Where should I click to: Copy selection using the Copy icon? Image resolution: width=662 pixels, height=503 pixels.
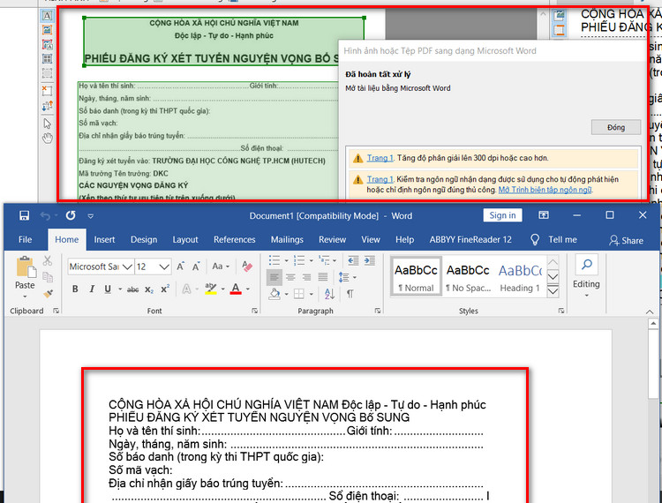coord(48,277)
